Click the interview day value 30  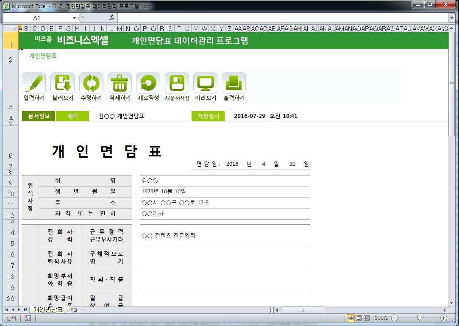(292, 164)
